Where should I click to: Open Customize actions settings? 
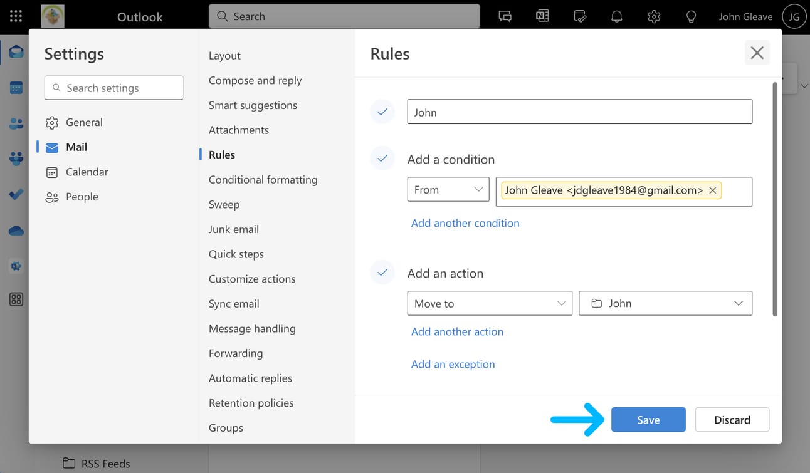click(x=252, y=279)
